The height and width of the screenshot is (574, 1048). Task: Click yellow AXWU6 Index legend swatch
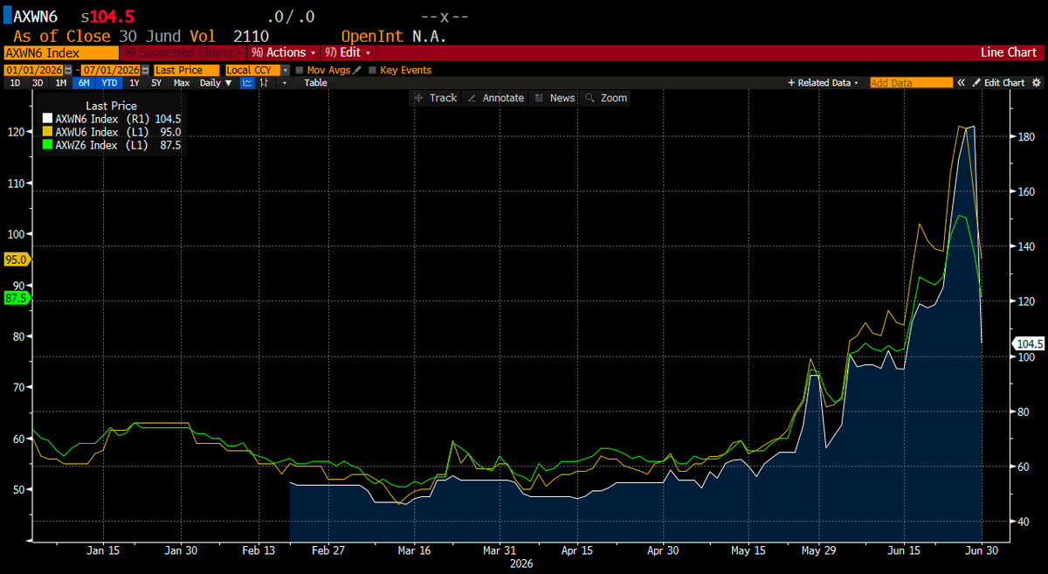[47, 132]
